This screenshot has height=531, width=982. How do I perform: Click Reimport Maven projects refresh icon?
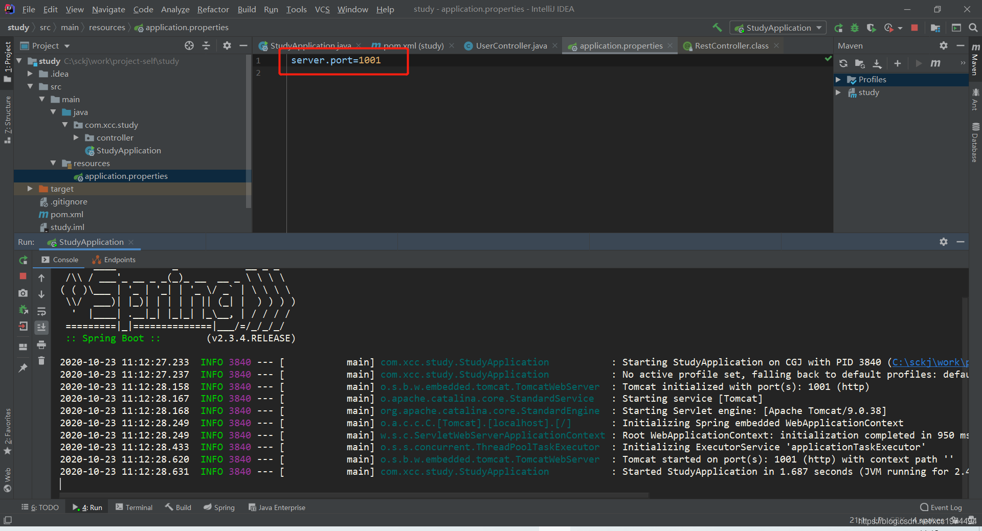coord(843,63)
